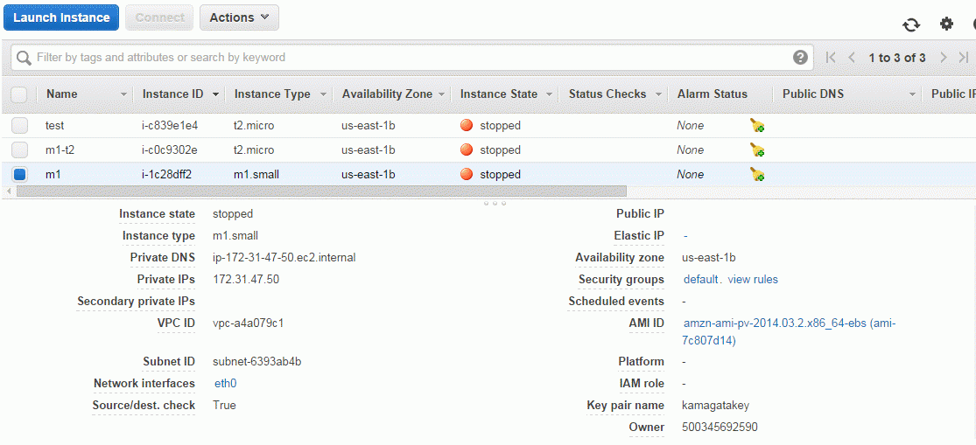Tick the checkbox for the m1-t2 instance

click(x=20, y=149)
